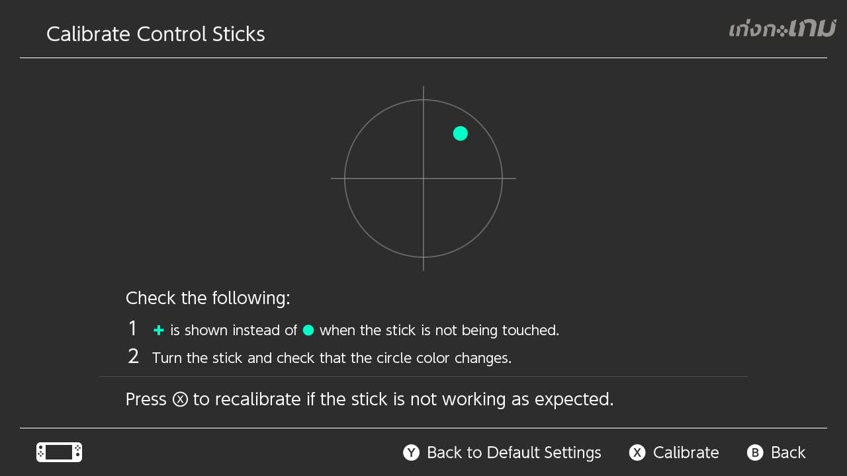Go back using the Back label

coord(787,452)
